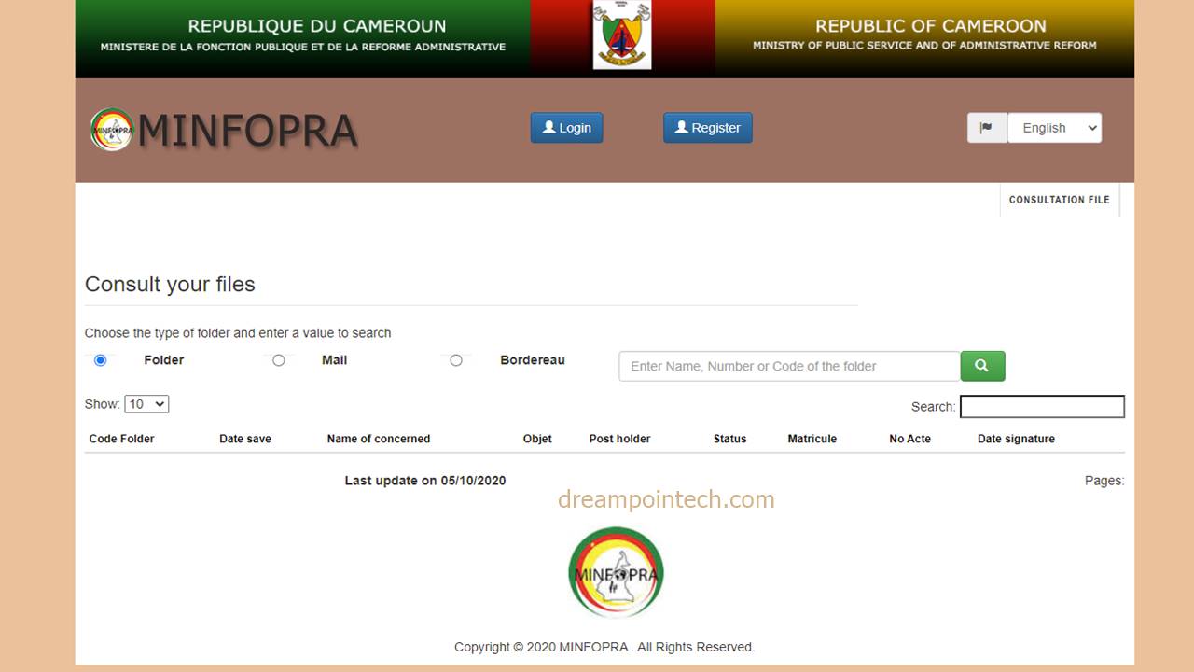This screenshot has width=1194, height=672.
Task: Click the dreampointech.com watermark text
Action: 664,498
